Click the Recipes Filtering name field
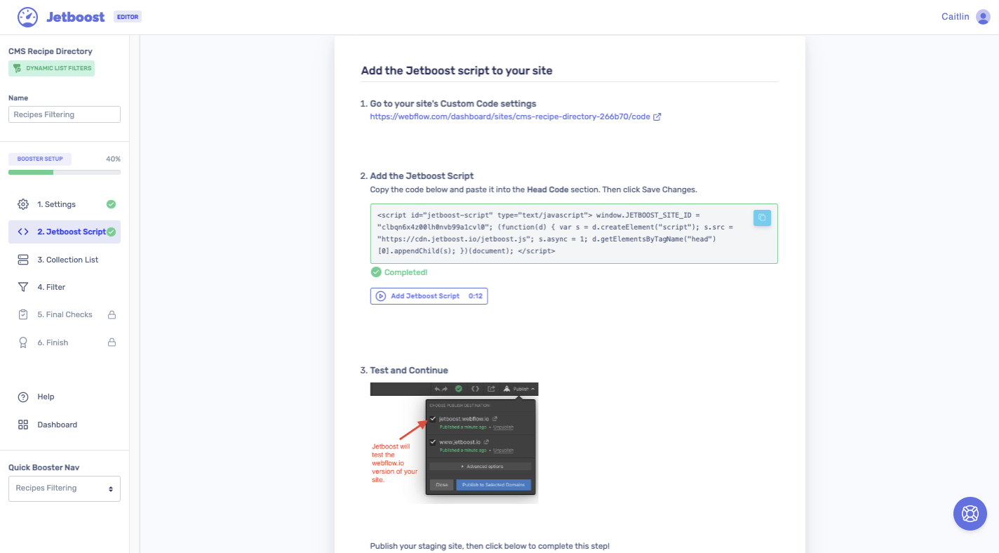Image resolution: width=999 pixels, height=553 pixels. [x=64, y=114]
